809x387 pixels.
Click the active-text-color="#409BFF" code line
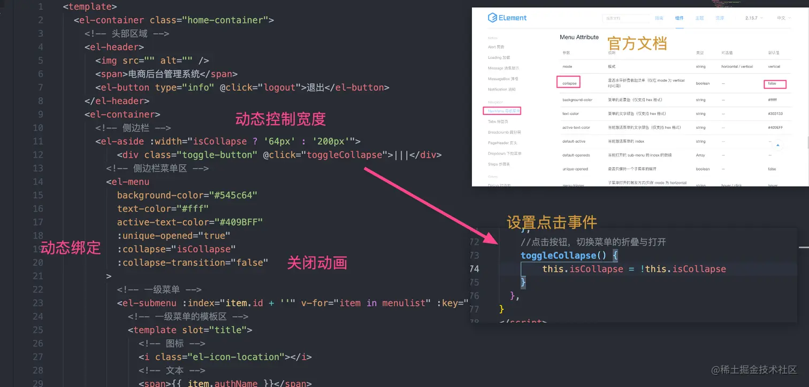point(190,222)
